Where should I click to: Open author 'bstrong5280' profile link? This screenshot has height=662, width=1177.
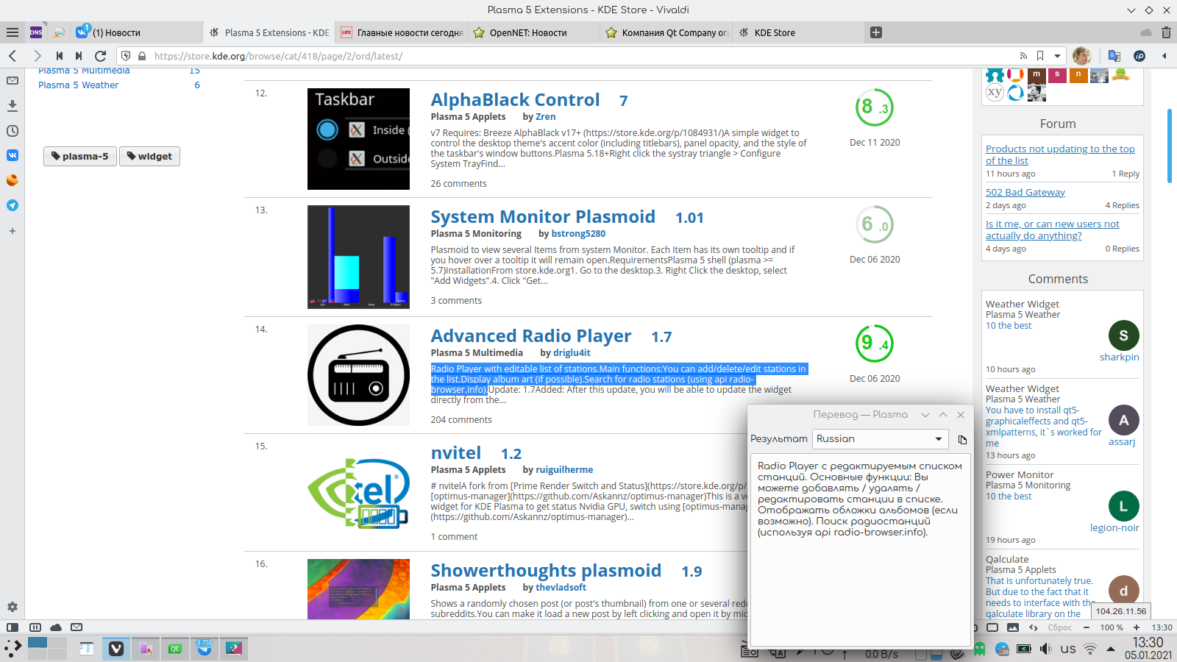pyautogui.click(x=578, y=234)
